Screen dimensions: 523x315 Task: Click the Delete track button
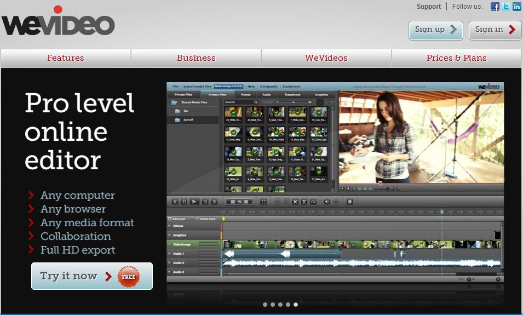[x=205, y=219]
